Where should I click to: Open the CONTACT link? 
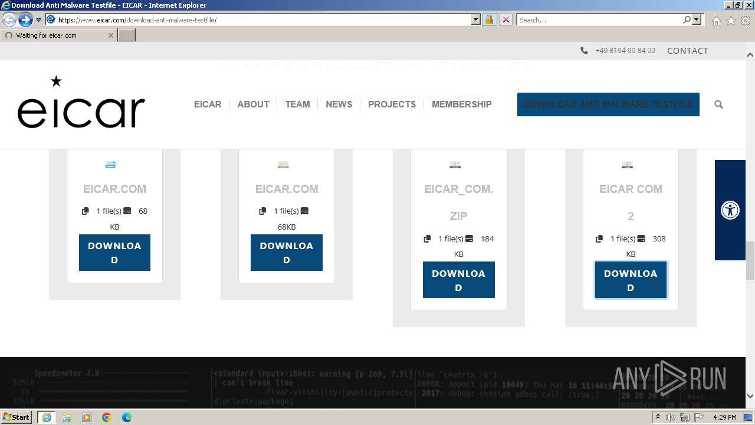[x=687, y=51]
